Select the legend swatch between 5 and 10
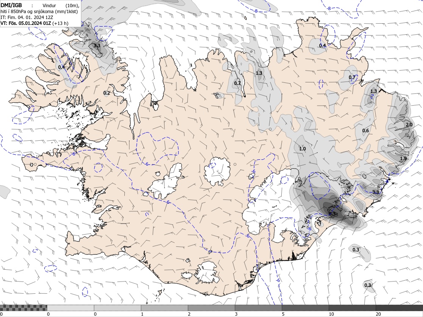 tap(305, 308)
